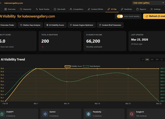Open the Gemini mentions card
The image size is (165, 119).
(x=61, y=114)
